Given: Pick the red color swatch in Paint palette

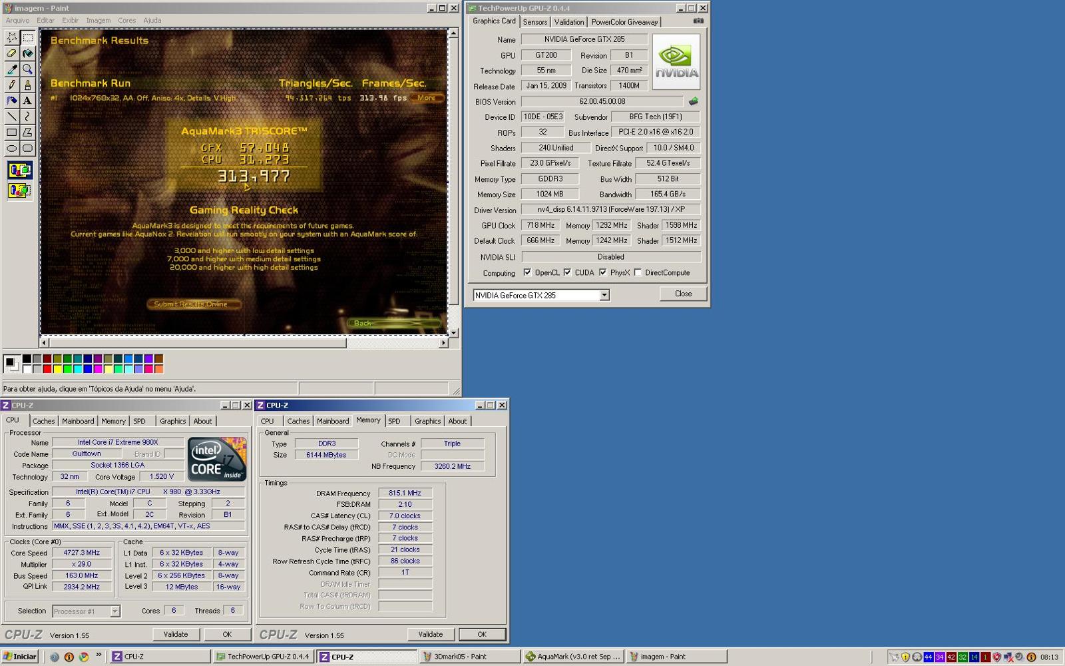Looking at the screenshot, I should click(47, 369).
